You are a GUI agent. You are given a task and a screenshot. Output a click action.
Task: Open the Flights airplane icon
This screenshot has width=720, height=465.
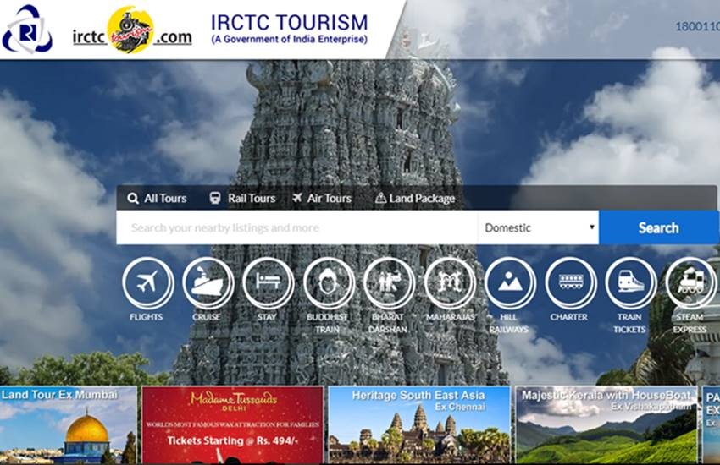pos(147,283)
